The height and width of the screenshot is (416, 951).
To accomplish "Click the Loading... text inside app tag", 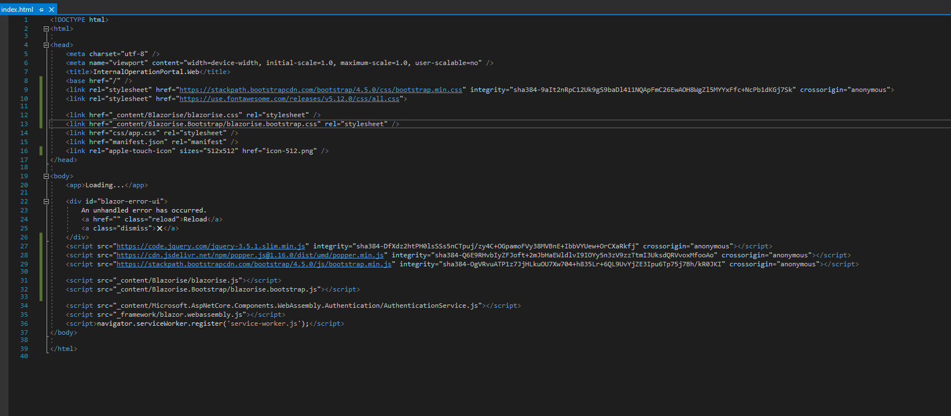I will [105, 185].
